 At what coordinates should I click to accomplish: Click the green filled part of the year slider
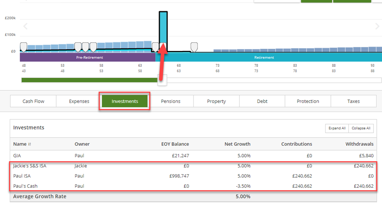(x=89, y=80)
